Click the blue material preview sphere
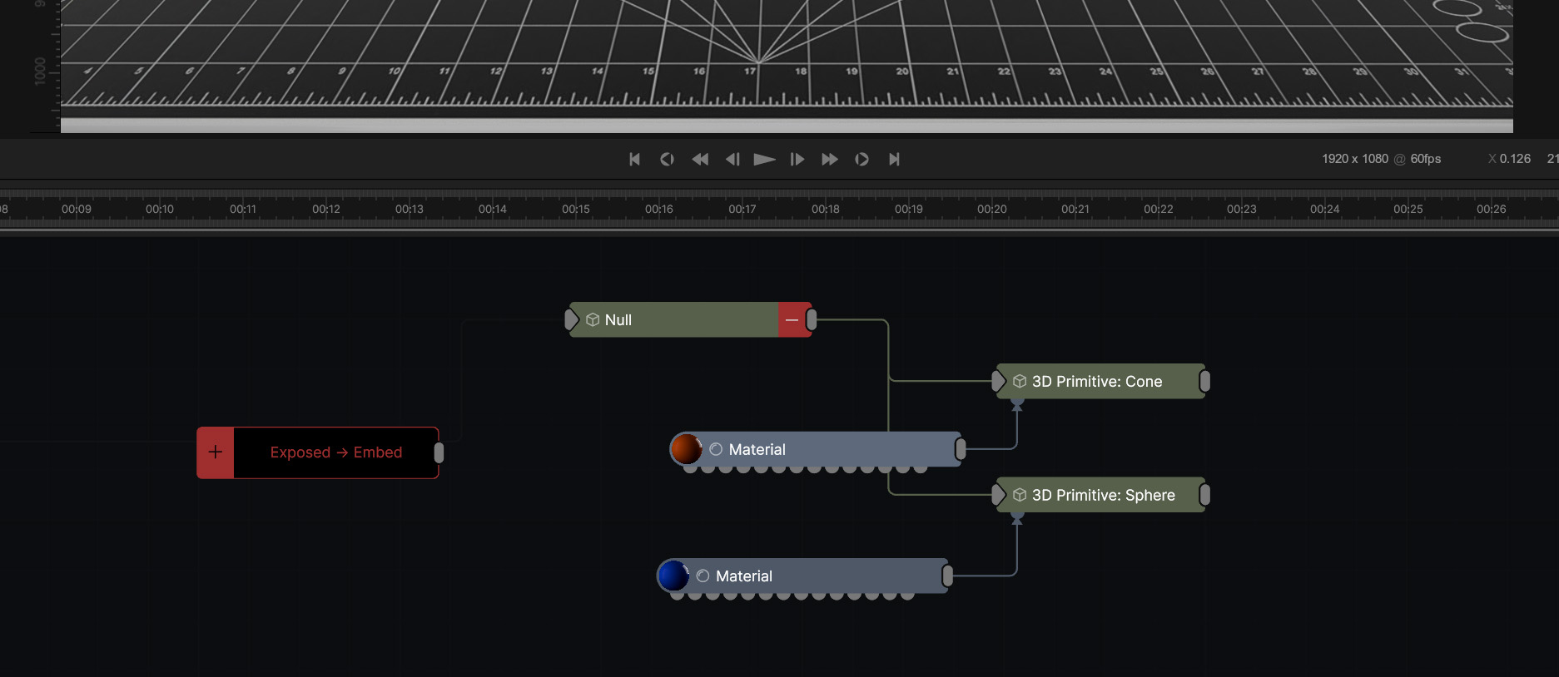The height and width of the screenshot is (677, 1559). coord(673,576)
